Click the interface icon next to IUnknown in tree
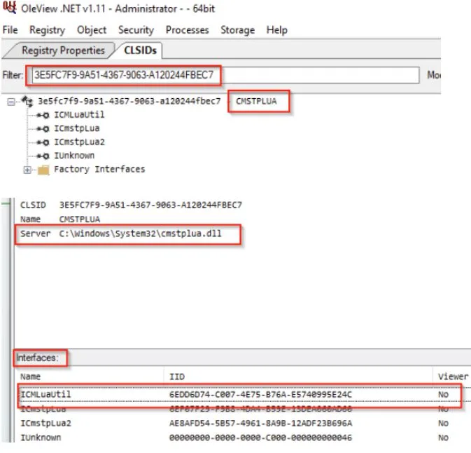This screenshot has width=471, height=453. tap(43, 156)
